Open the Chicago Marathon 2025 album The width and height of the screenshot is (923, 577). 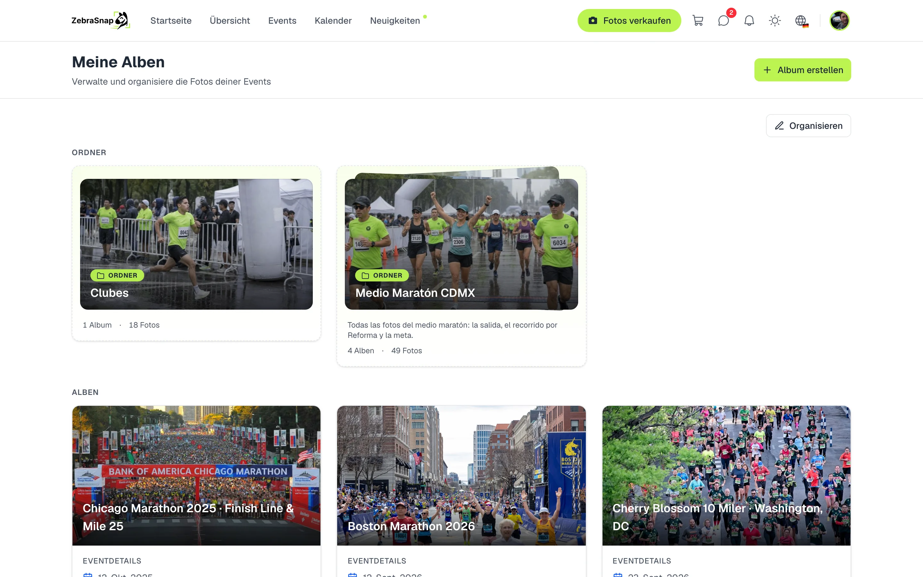[196, 475]
